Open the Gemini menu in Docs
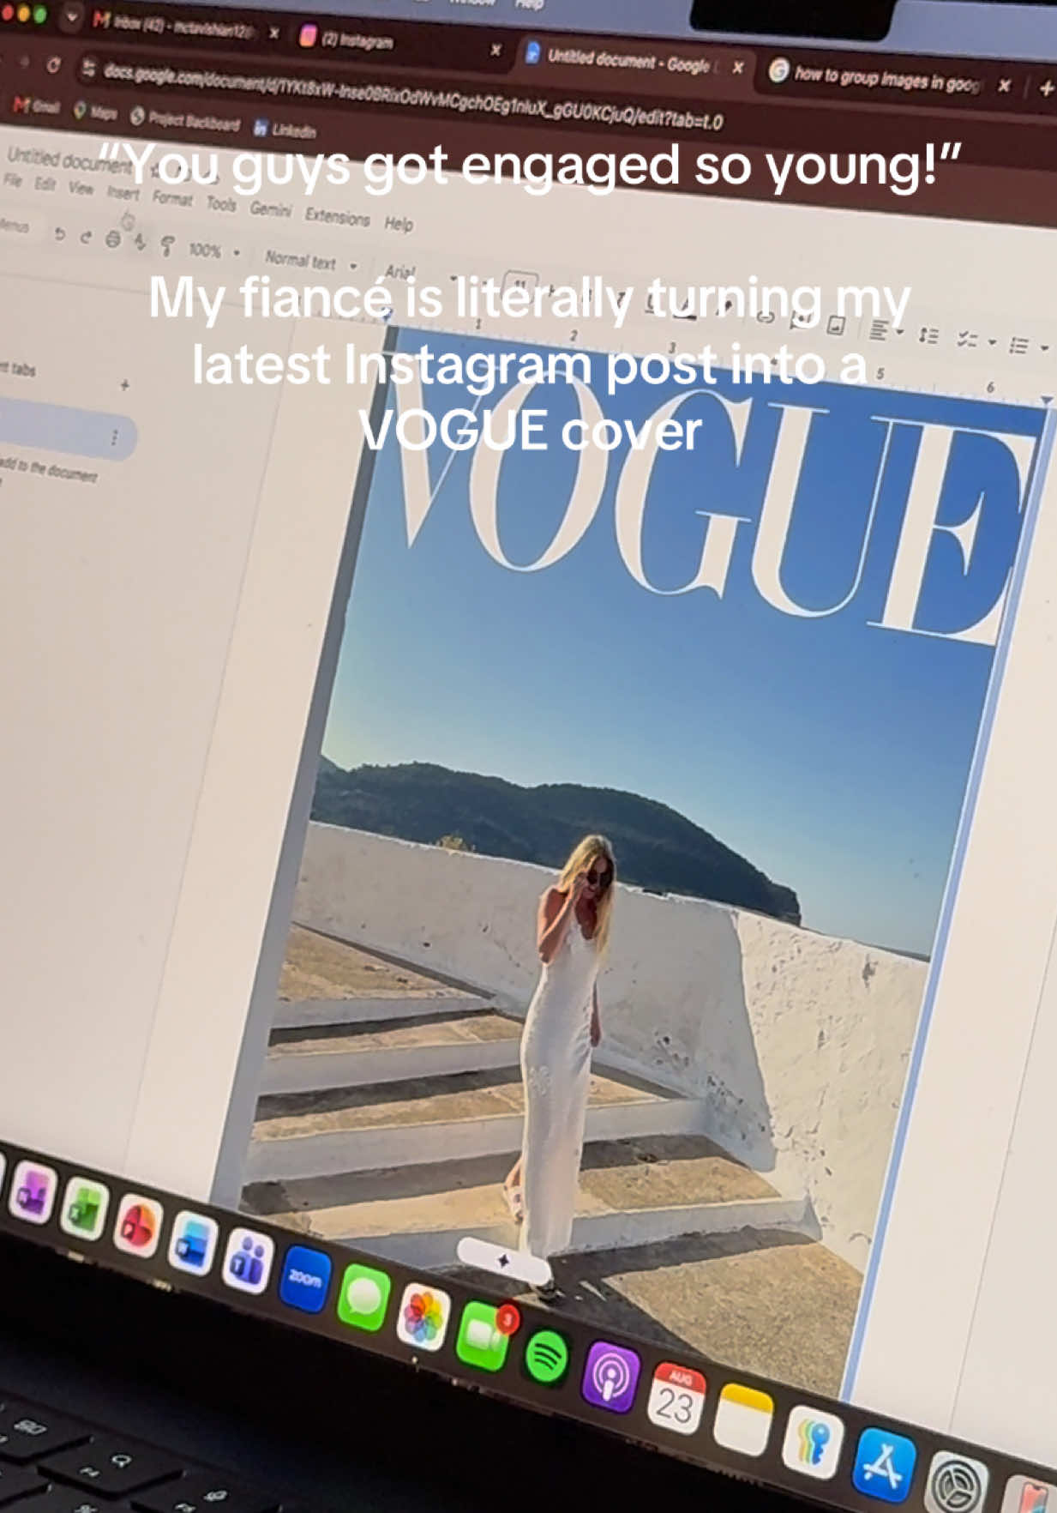The height and width of the screenshot is (1513, 1057). (270, 209)
